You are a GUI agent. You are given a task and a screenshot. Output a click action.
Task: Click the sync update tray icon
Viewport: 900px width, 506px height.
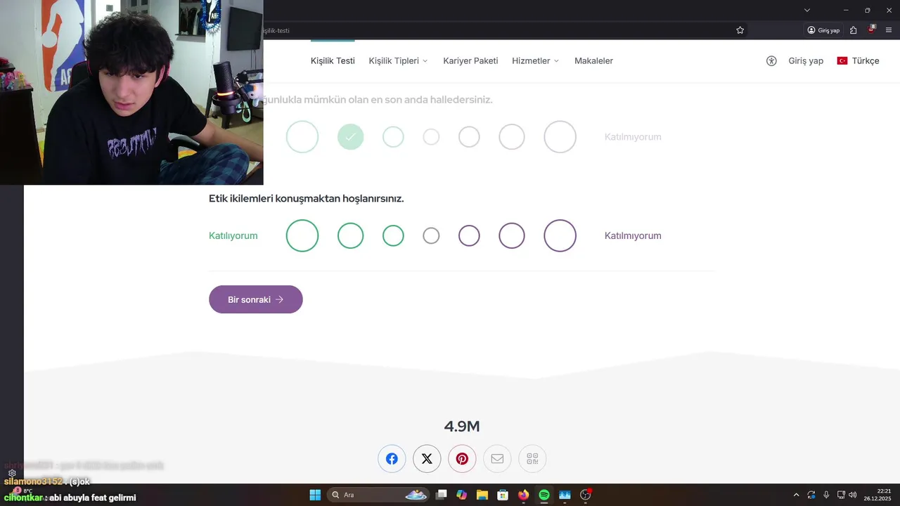pos(811,495)
